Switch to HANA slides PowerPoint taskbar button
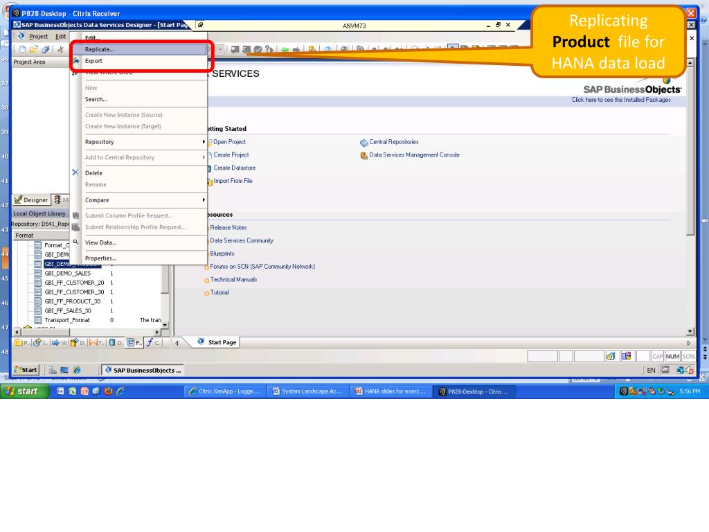The width and height of the screenshot is (709, 532). pyautogui.click(x=391, y=391)
